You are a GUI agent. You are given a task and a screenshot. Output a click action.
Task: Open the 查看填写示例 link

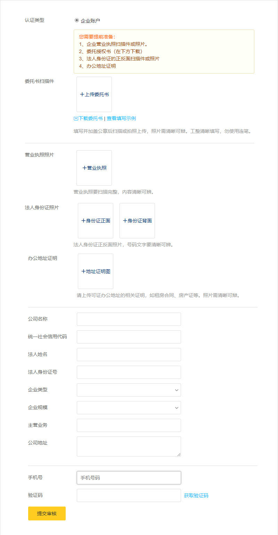coord(121,118)
